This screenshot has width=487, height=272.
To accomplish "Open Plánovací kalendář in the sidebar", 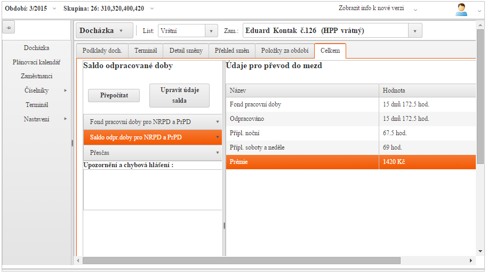I will 36,62.
